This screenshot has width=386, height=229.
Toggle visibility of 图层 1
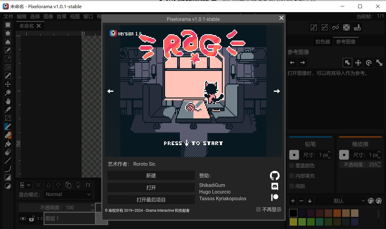23,218
